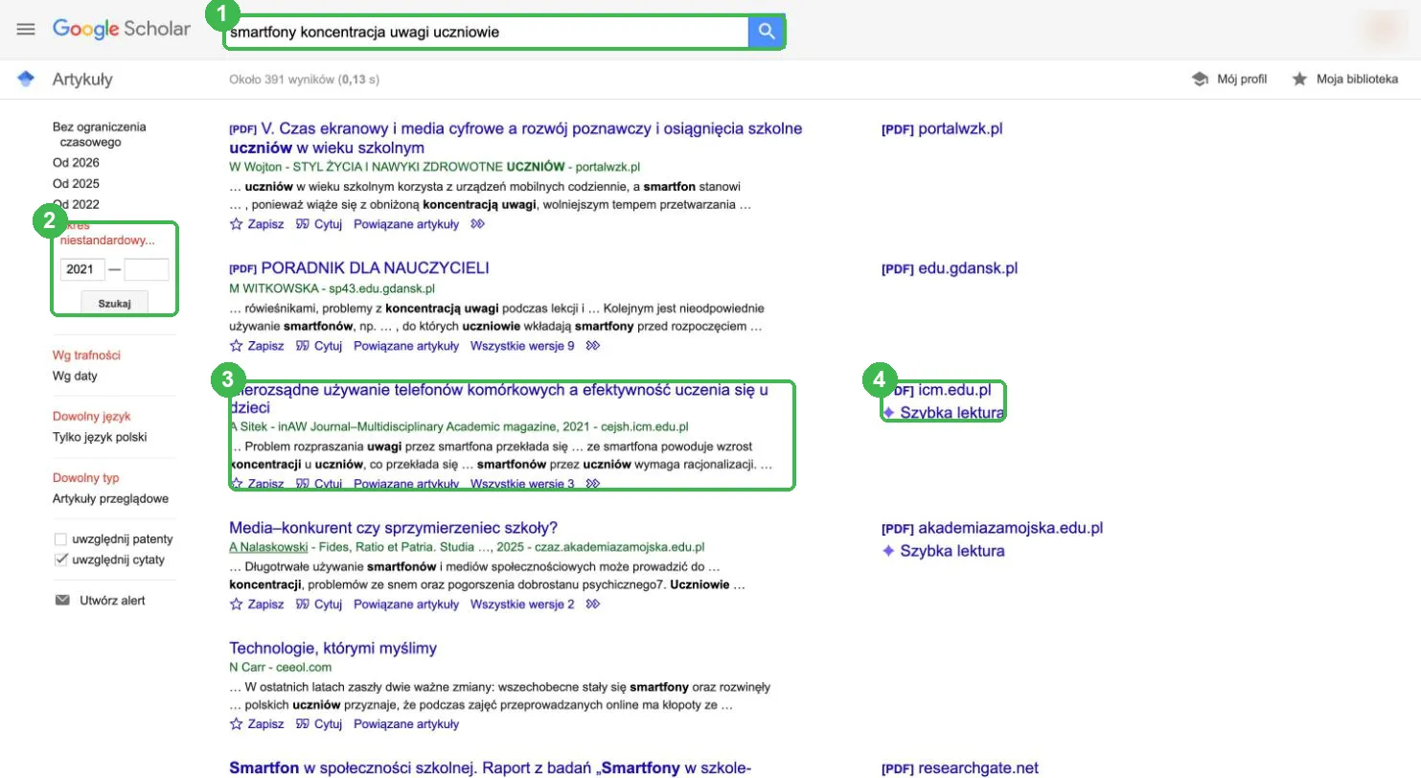Screen dimensions: 1421x778
Task: Cite the W Wojton article
Action: click(318, 224)
